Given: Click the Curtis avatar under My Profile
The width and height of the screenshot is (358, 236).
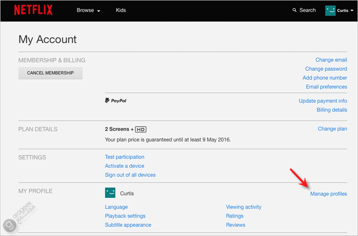Looking at the screenshot, I should (x=110, y=193).
